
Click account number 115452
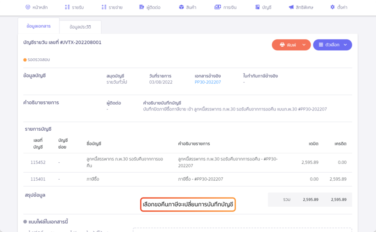[x=38, y=163]
